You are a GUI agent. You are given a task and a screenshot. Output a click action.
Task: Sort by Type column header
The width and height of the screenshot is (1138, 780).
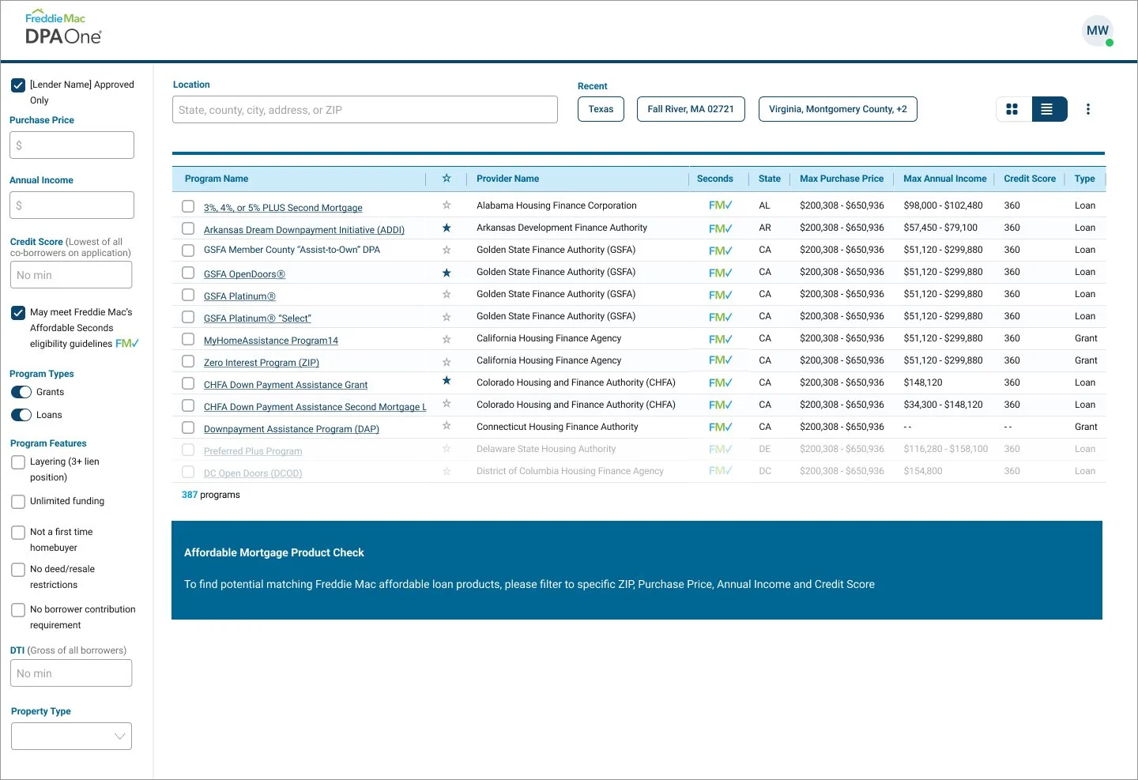tap(1084, 179)
